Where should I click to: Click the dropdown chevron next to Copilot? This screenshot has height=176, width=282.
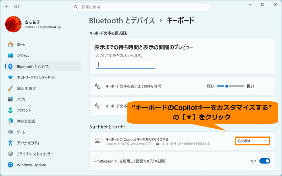tap(265, 141)
